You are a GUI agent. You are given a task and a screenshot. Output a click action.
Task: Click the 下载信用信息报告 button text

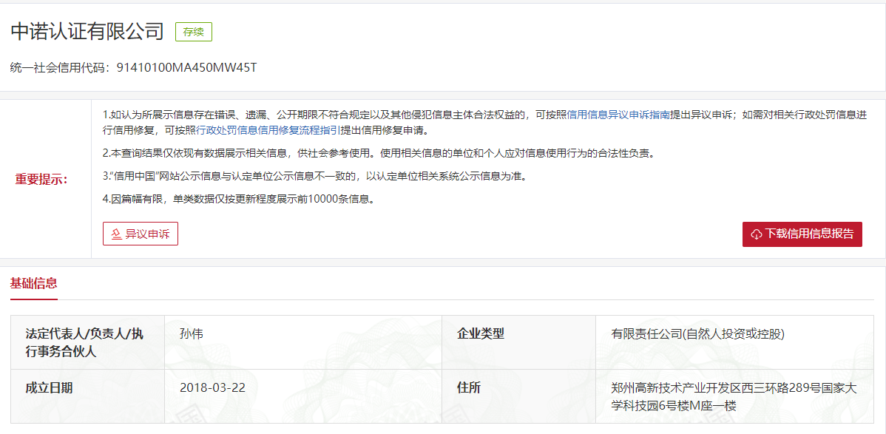coord(809,234)
